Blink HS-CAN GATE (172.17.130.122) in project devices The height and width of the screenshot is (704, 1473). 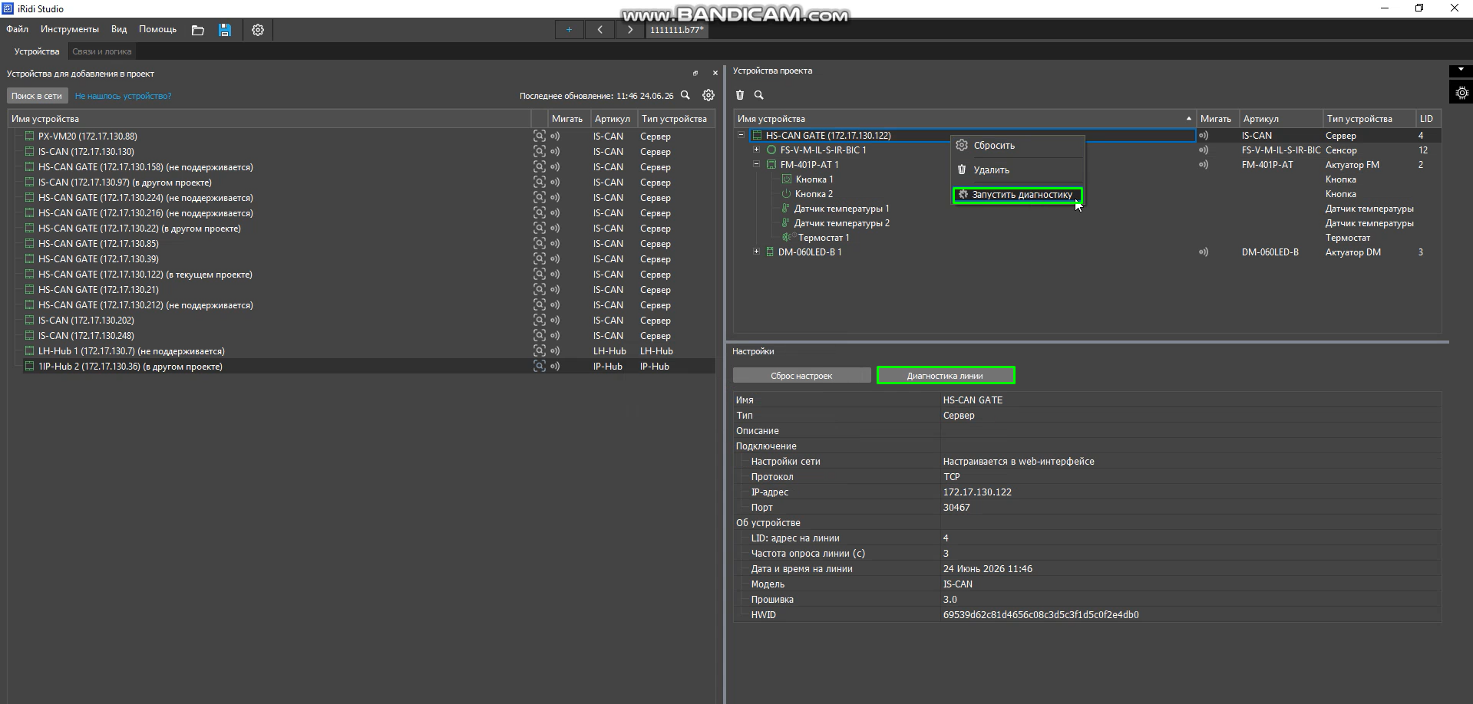[x=1204, y=136]
